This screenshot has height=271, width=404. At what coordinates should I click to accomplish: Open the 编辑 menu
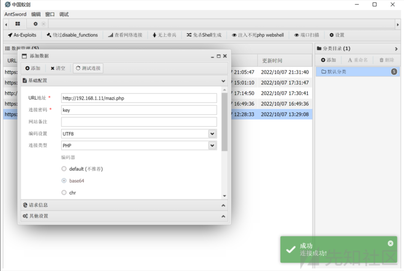pyautogui.click(x=36, y=14)
